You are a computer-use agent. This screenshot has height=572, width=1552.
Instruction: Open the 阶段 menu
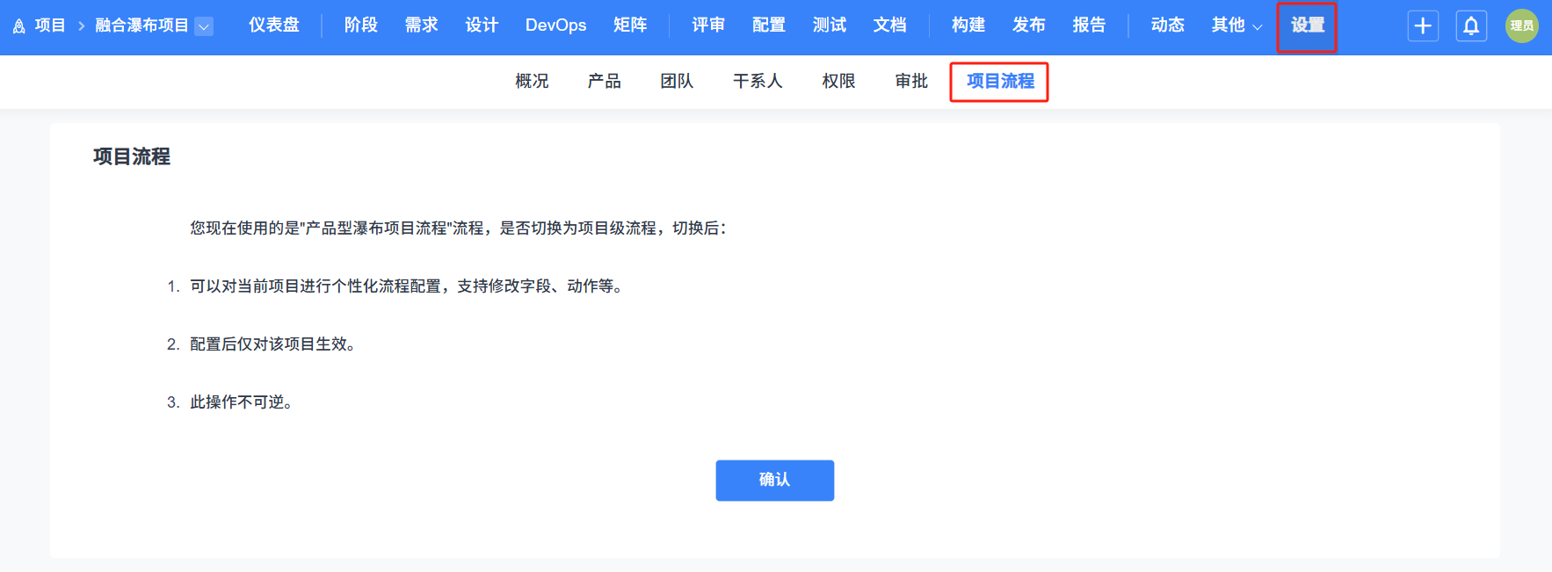(361, 25)
